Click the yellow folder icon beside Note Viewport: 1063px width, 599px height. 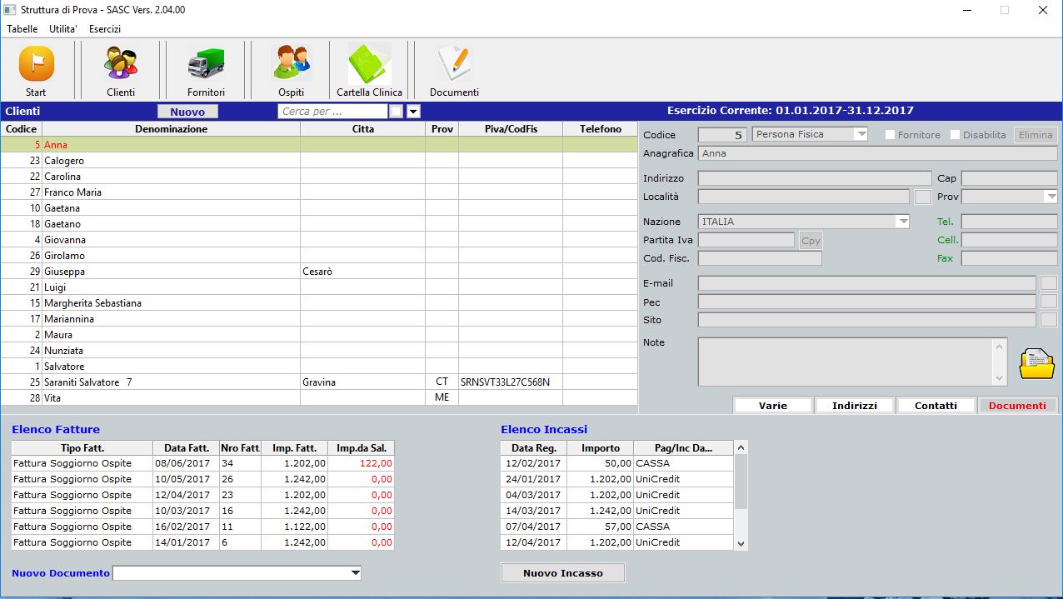point(1036,363)
